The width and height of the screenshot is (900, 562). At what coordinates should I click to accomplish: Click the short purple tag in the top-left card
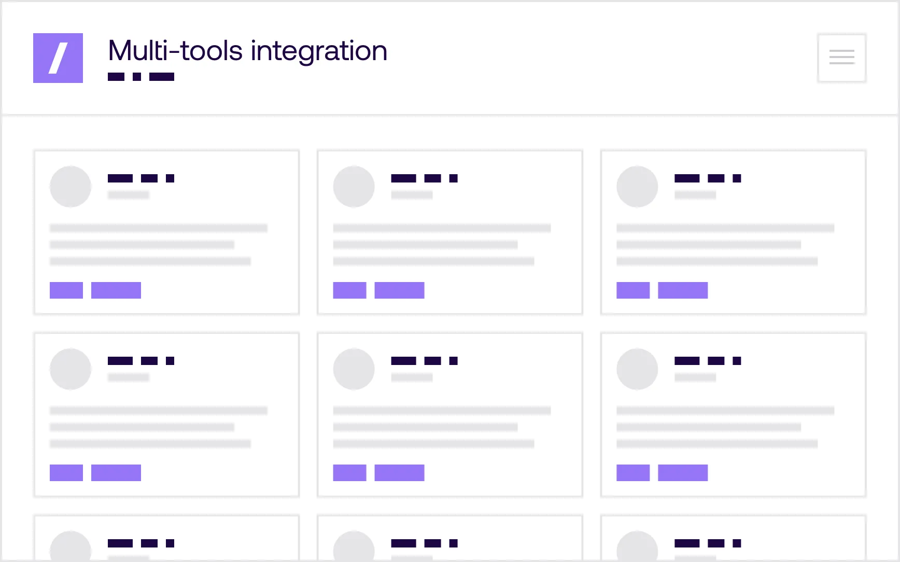[66, 290]
